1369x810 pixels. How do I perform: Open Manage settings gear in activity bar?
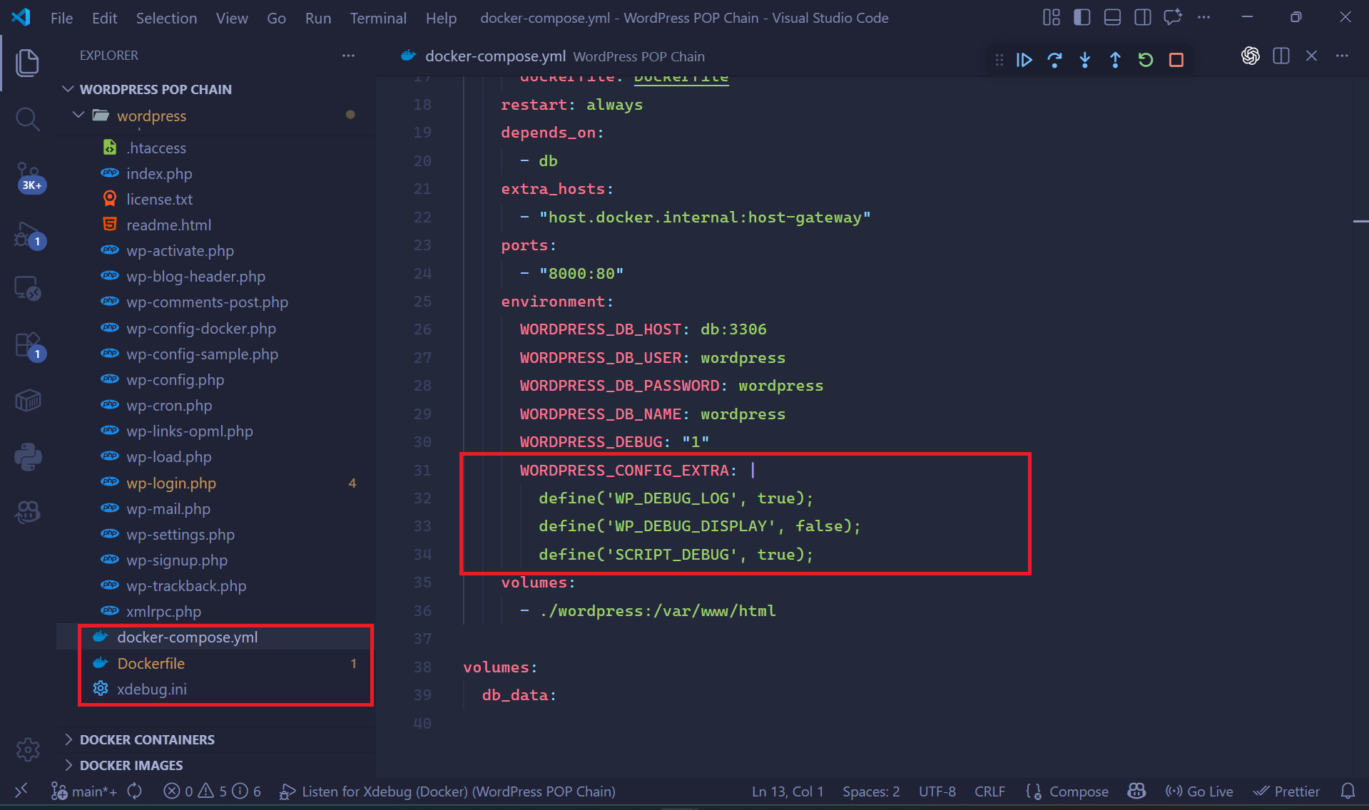[x=27, y=749]
